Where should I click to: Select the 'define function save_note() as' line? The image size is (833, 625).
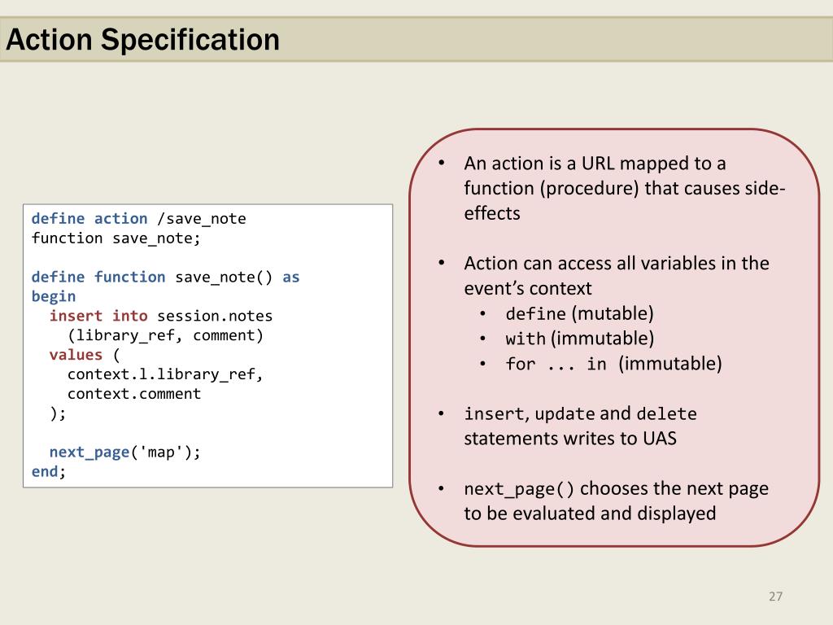coord(165,277)
